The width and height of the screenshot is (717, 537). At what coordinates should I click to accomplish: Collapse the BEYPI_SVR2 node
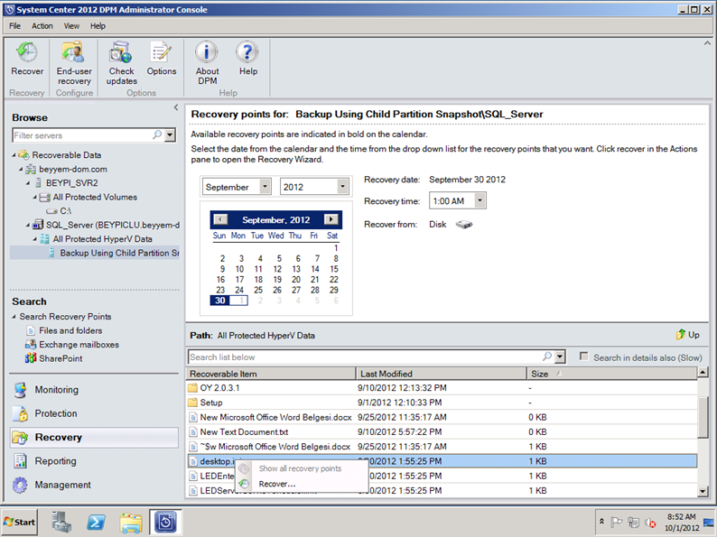(28, 183)
